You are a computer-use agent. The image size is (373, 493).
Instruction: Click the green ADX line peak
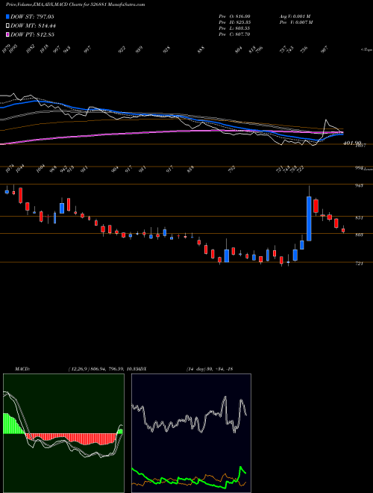(x=241, y=468)
